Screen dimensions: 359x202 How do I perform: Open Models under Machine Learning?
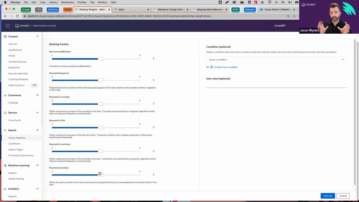(x=13, y=173)
